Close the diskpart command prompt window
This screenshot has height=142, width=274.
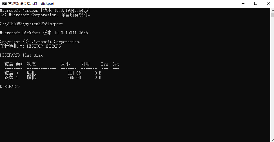tap(269, 3)
